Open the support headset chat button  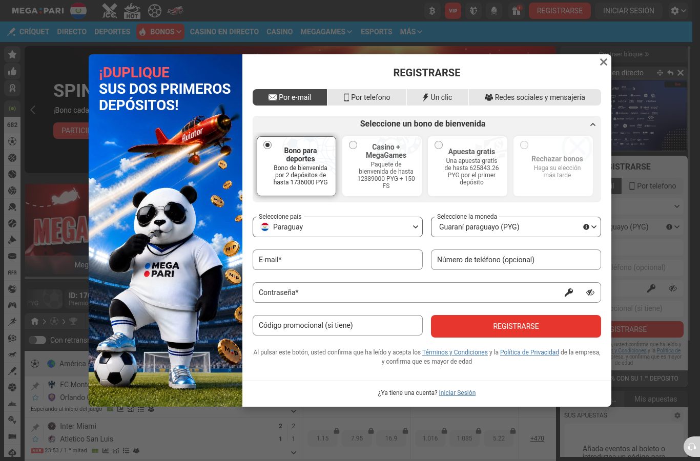(692, 447)
